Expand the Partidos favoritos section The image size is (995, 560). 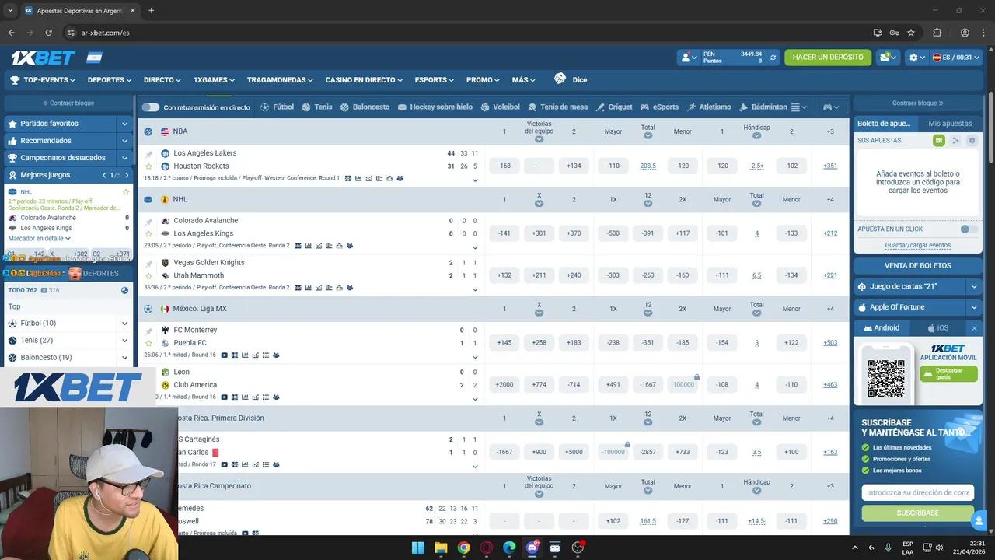[124, 124]
